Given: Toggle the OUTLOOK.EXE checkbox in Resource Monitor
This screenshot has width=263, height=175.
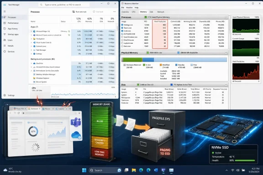Looking at the screenshot, I should (122, 34).
